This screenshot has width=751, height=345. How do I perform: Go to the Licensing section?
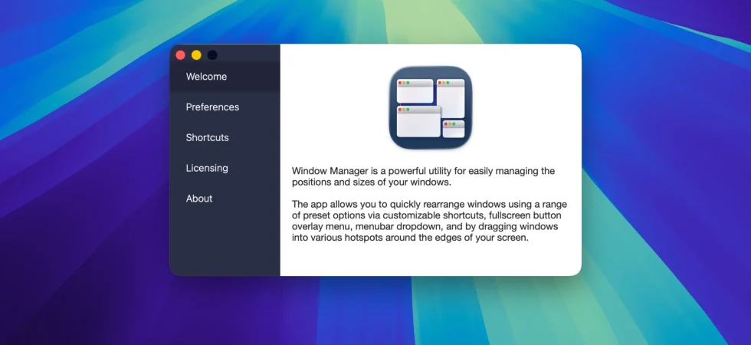pos(225,168)
